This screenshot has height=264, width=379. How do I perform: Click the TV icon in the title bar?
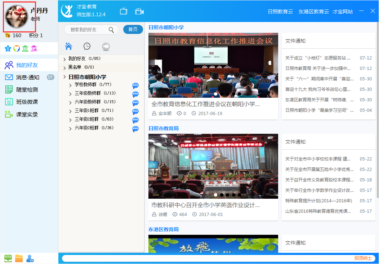pyautogui.click(x=124, y=11)
